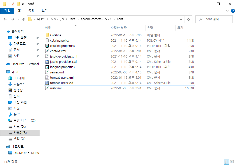Select the server.xml file icon
236x165 pixels.
click(47, 72)
